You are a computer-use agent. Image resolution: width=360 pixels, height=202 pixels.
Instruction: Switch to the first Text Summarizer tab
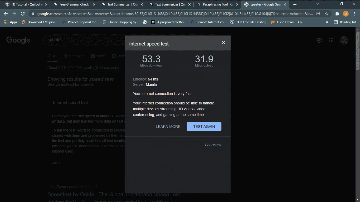[x=122, y=4]
